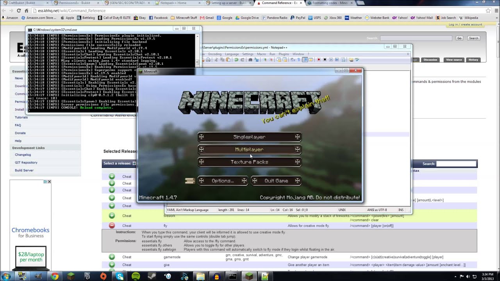
Task: Click the Notepad++ Playback macro icon
Action: [x=331, y=60]
